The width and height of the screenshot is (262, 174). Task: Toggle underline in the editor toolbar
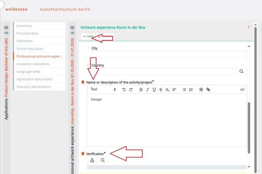click(x=154, y=90)
